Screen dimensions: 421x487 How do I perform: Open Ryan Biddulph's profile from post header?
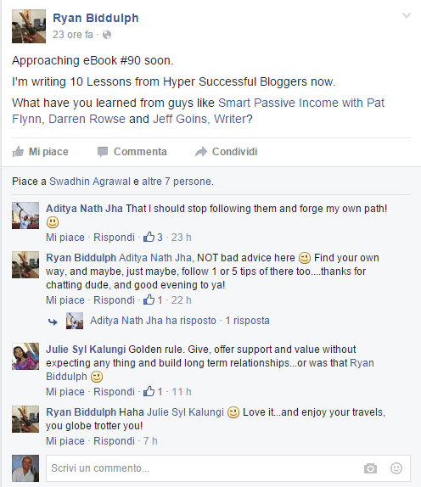96,18
